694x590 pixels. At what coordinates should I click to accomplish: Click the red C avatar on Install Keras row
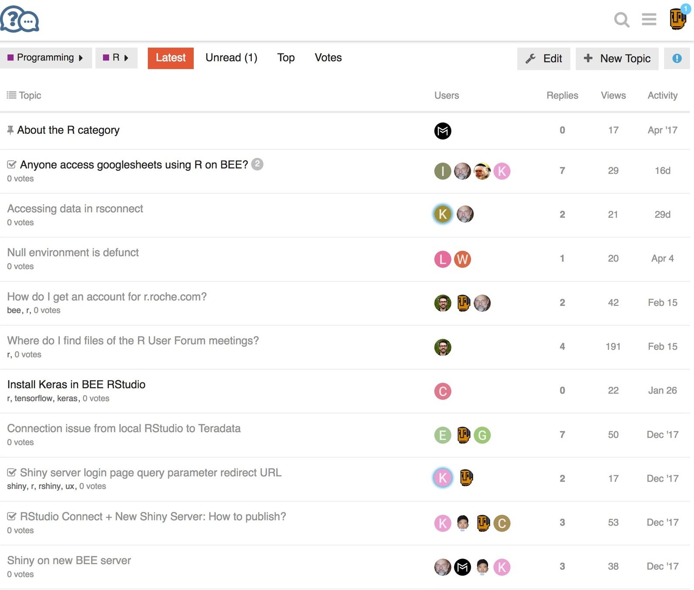tap(442, 391)
